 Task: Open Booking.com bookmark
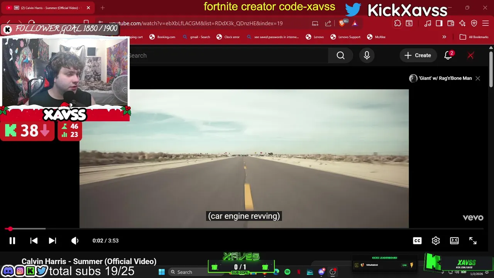162,37
